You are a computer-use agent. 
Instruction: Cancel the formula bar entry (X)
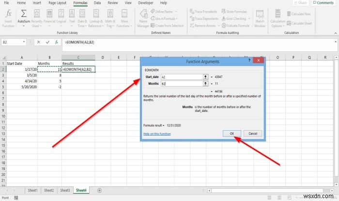38,42
